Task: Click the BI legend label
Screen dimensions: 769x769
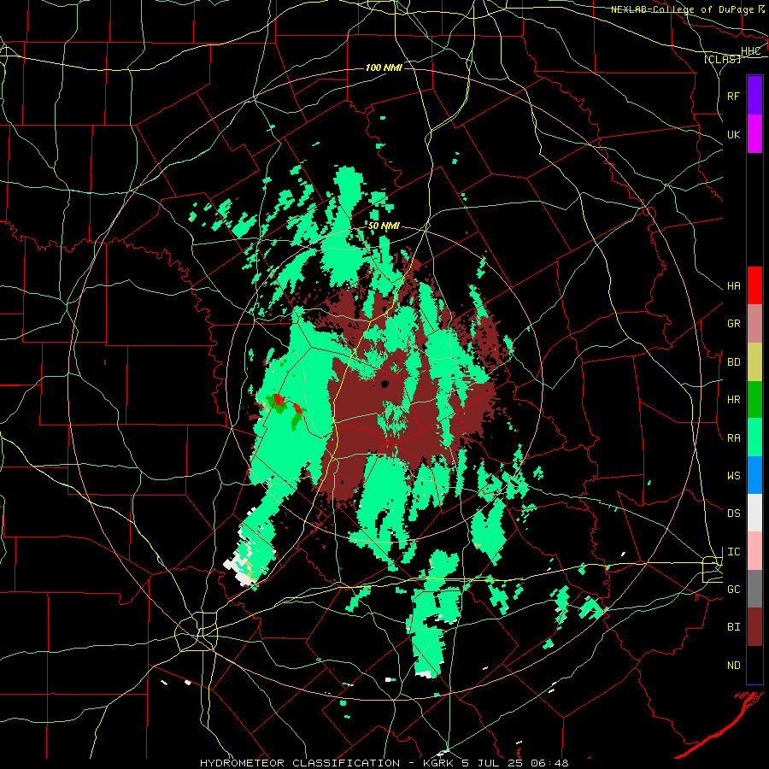Action: click(x=733, y=627)
